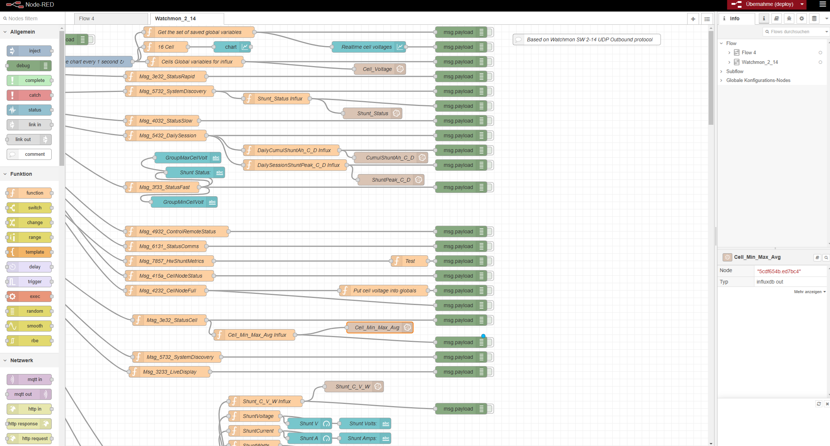Toggle Flow 4 status circle in outline
This screenshot has width=830, height=446.
point(820,53)
